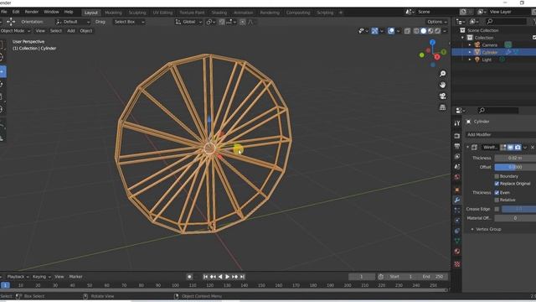
Task: Open the Default orientation dropdown
Action: [73, 22]
